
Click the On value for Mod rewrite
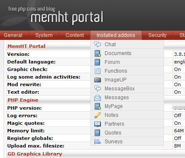click(x=177, y=84)
